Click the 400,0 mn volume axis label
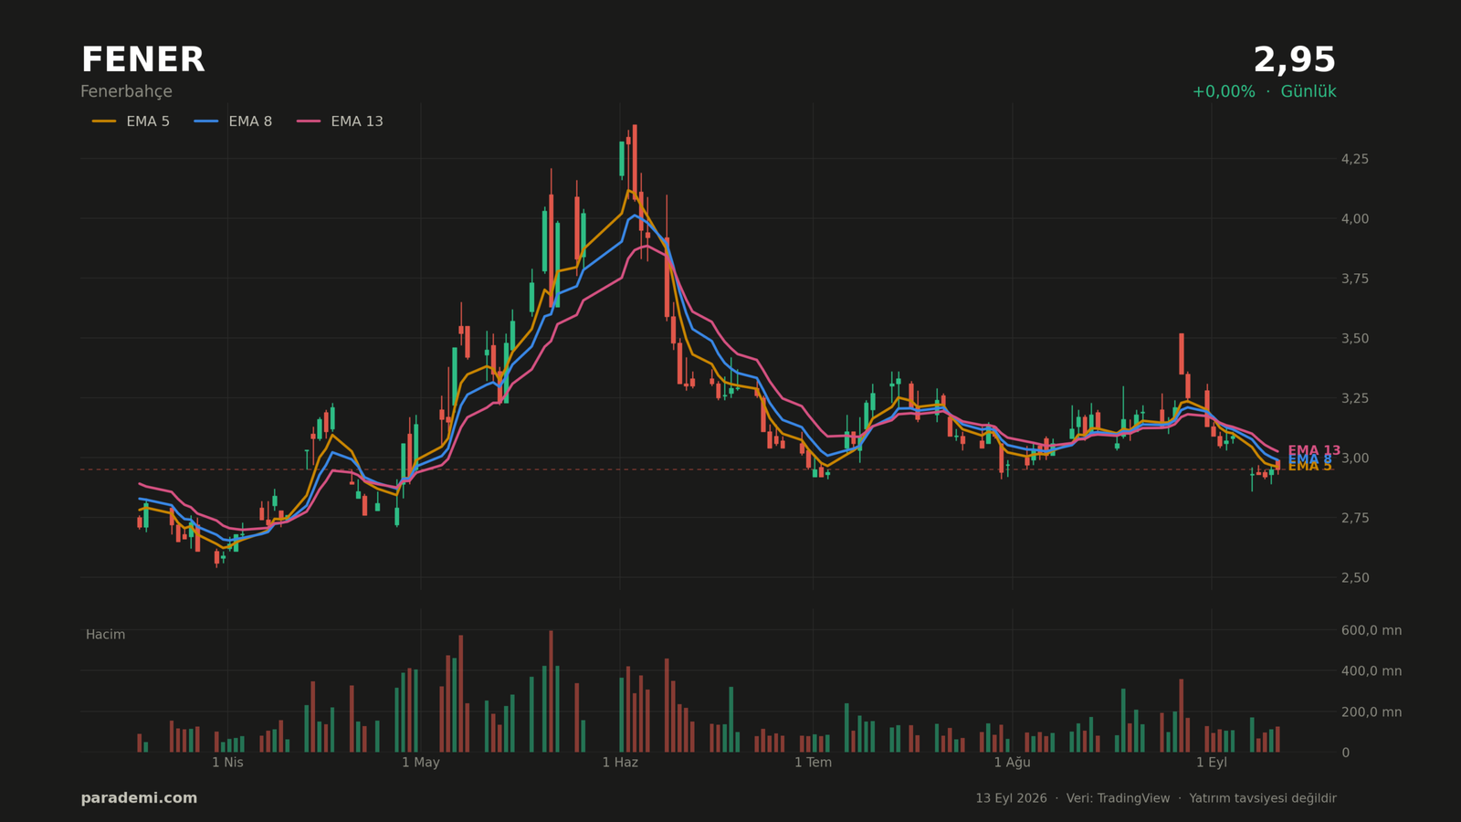 coord(1371,671)
